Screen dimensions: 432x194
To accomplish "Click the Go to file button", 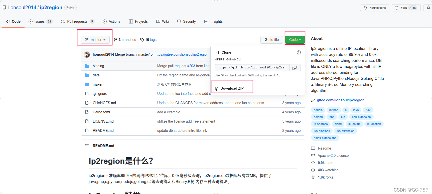I will pos(272,40).
